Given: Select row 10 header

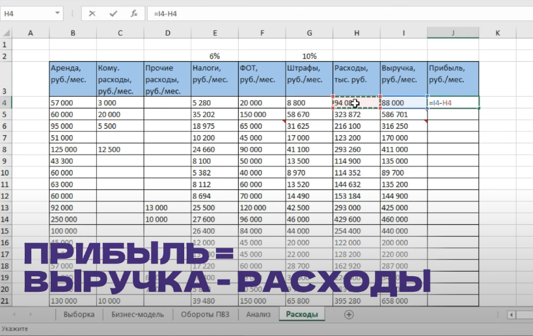Looking at the screenshot, I should coord(5,172).
